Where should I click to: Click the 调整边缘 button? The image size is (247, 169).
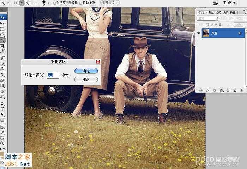110,3
